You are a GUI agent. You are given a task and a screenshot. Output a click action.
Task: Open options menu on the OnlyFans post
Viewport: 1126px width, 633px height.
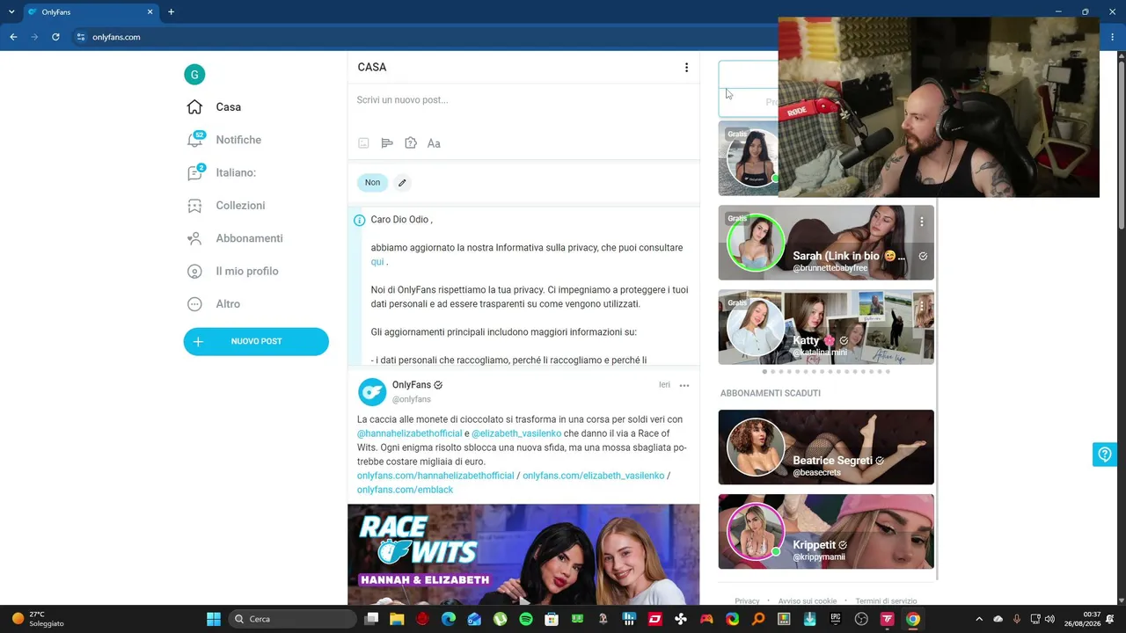[684, 386]
